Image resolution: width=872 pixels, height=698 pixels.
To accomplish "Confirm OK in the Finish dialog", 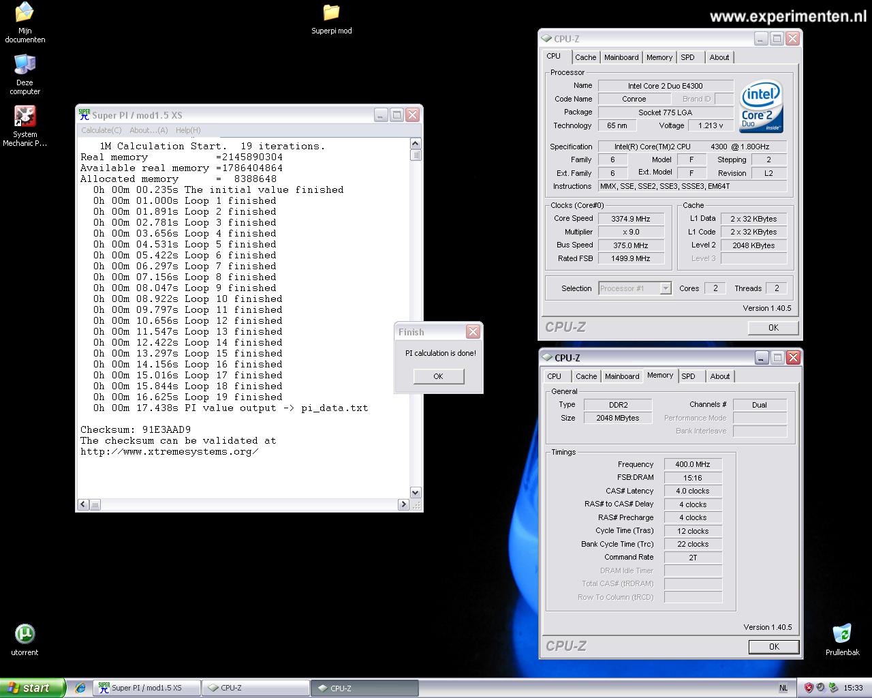I will pyautogui.click(x=438, y=376).
